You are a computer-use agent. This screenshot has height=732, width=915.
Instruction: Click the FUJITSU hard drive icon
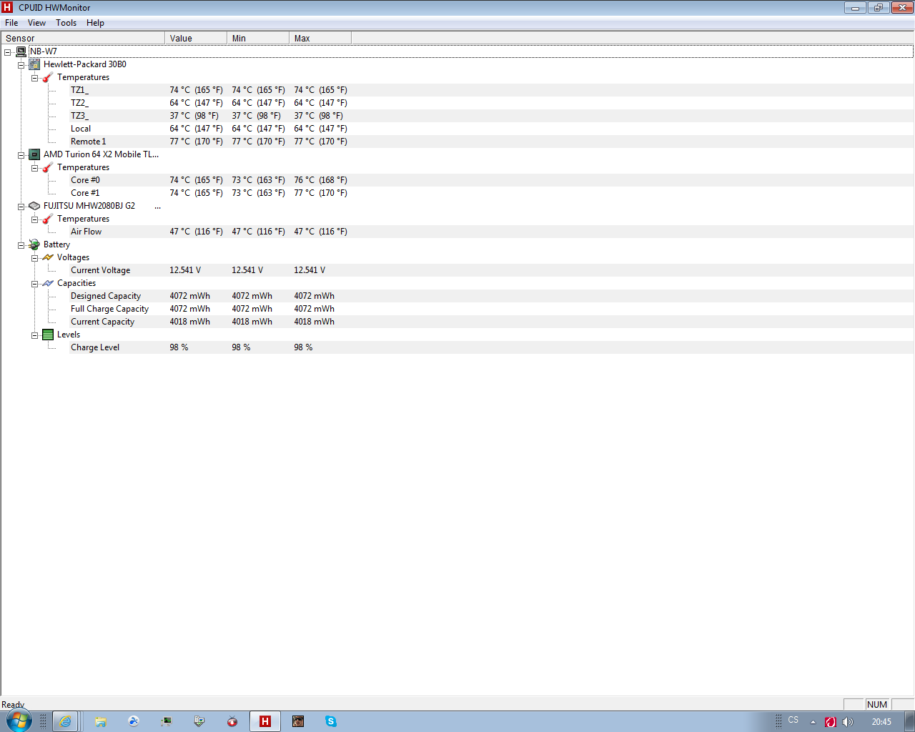34,206
